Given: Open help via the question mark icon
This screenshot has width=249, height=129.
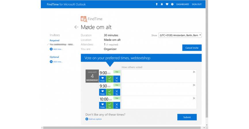Looking at the screenshot, I should [x=172, y=4].
